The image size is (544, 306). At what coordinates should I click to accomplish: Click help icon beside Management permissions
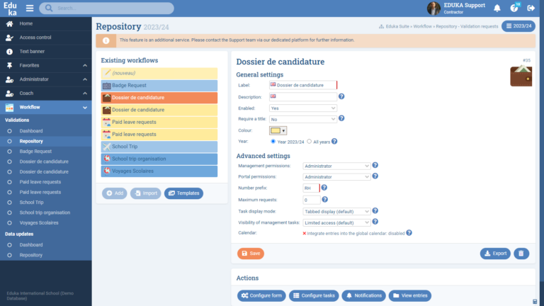(x=375, y=165)
